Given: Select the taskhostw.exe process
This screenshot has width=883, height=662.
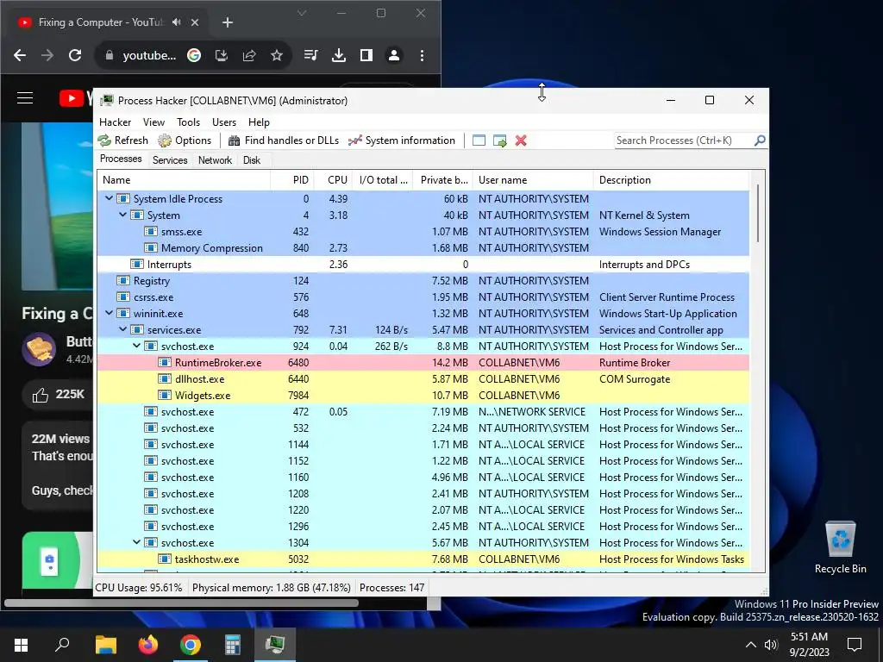Looking at the screenshot, I should click(423, 559).
